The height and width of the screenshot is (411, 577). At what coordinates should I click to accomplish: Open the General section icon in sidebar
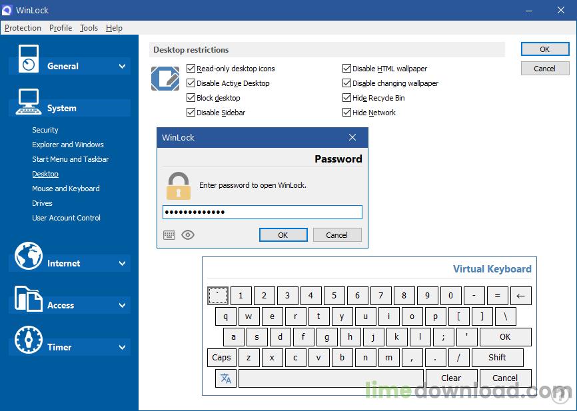pos(29,59)
